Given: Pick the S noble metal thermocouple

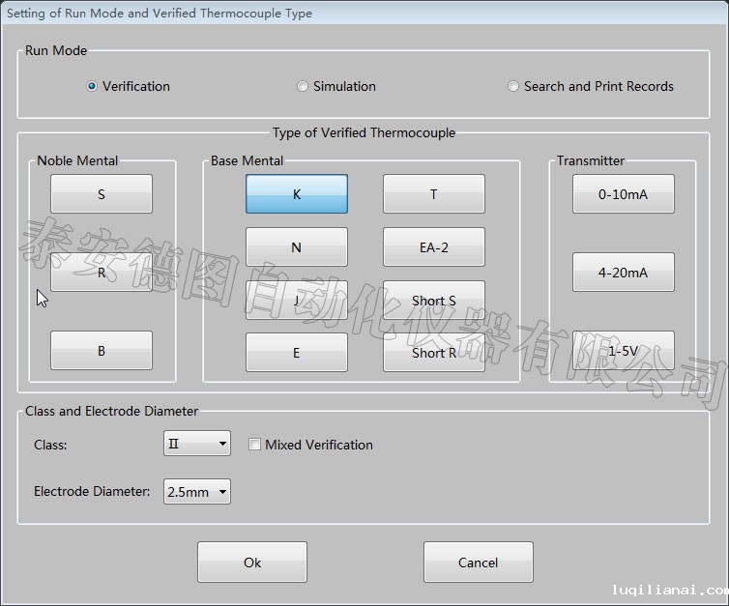Looking at the screenshot, I should click(102, 194).
